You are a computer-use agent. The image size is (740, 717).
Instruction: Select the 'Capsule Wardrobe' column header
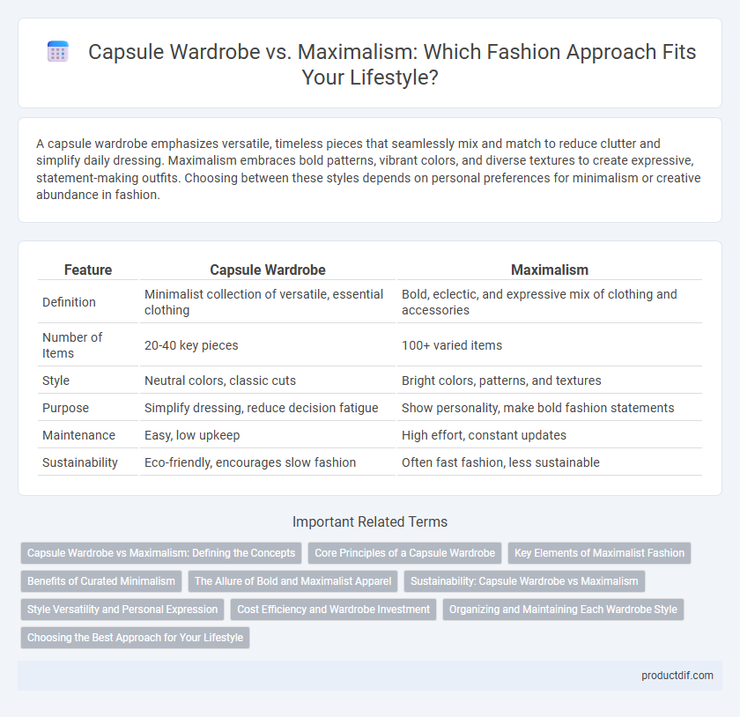click(268, 270)
